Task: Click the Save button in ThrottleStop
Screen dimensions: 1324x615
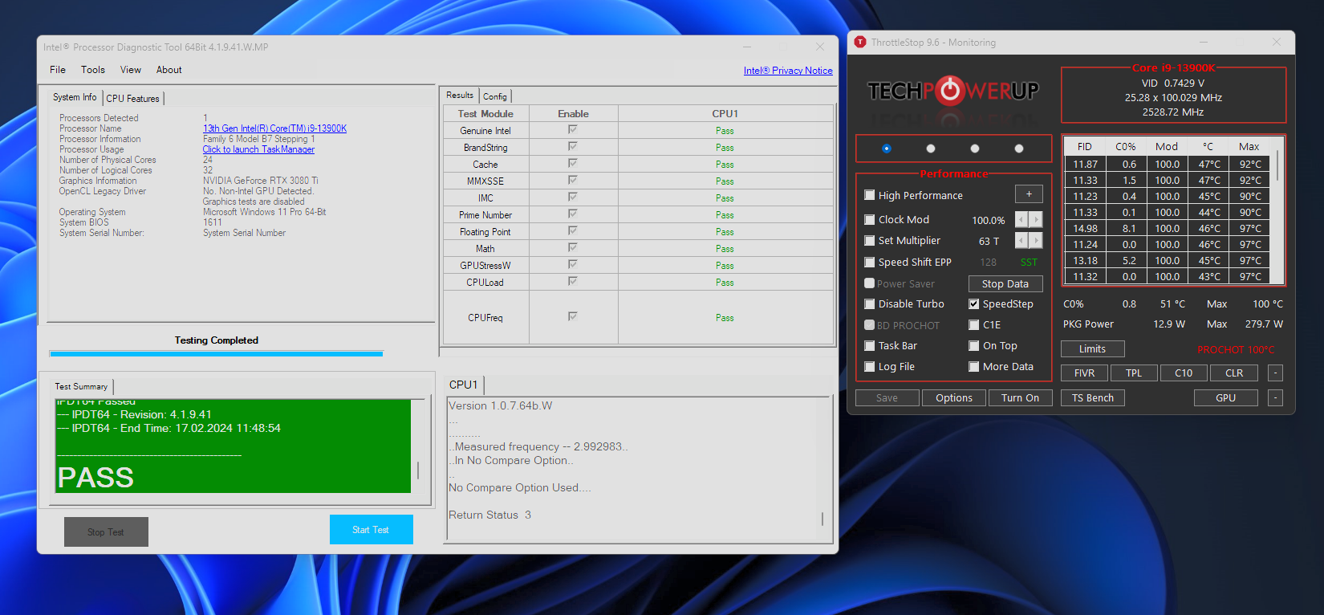Action: point(887,397)
